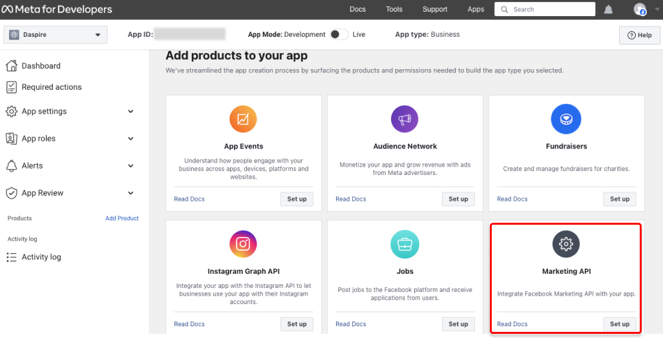Click inside the Search input field
The height and width of the screenshot is (339, 663).
point(545,9)
